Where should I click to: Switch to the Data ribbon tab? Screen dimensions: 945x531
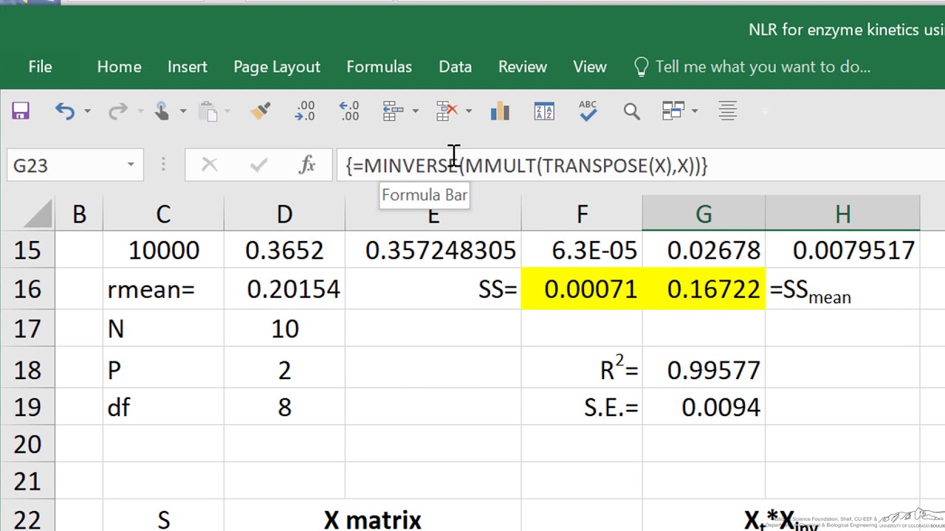[455, 67]
